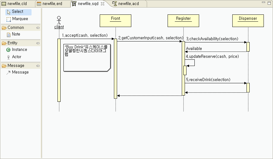Choose the Message arrow tool
The width and height of the screenshot is (273, 159).
click(x=20, y=72)
